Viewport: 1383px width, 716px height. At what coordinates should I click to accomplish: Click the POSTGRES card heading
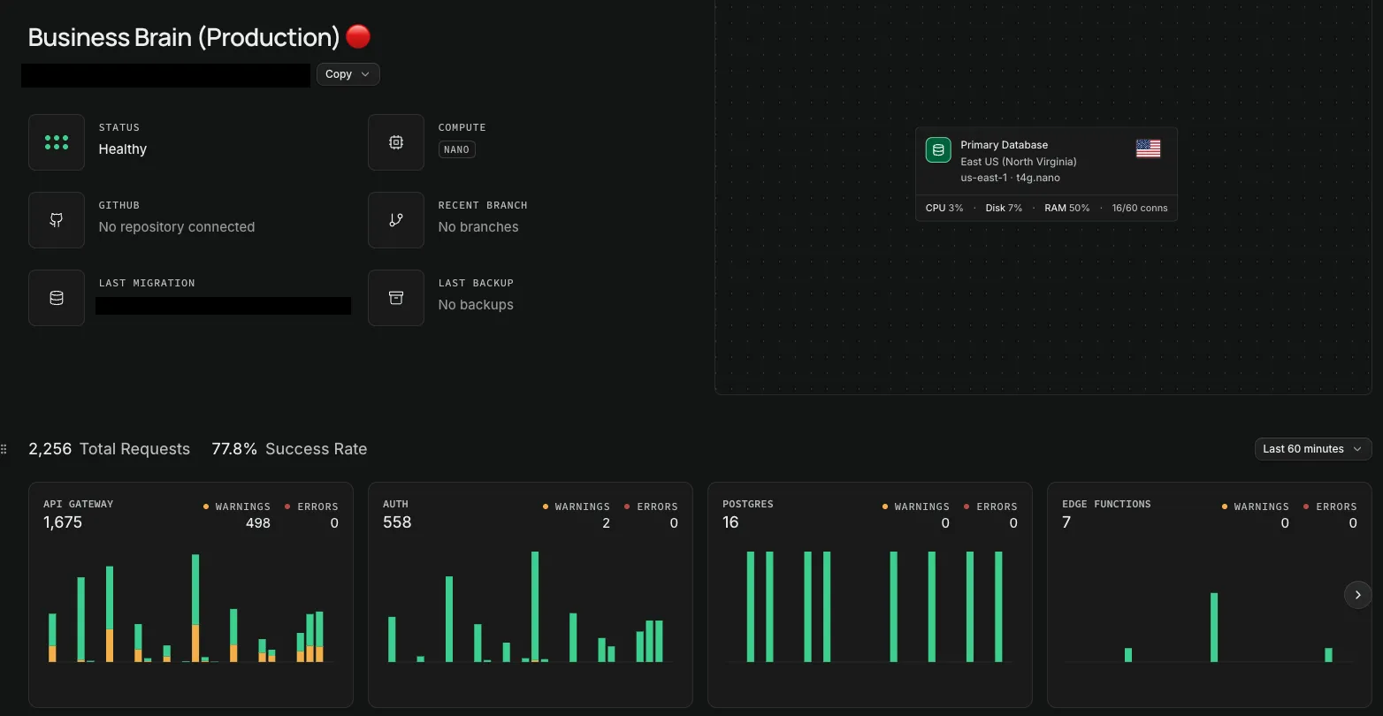pyautogui.click(x=748, y=504)
